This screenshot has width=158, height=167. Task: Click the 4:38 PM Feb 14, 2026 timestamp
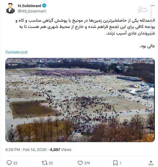coord(26,149)
